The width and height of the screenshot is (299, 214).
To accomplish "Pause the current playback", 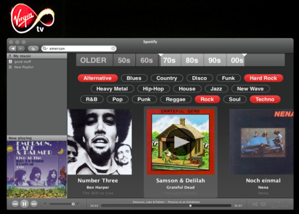I will (x=24, y=204).
